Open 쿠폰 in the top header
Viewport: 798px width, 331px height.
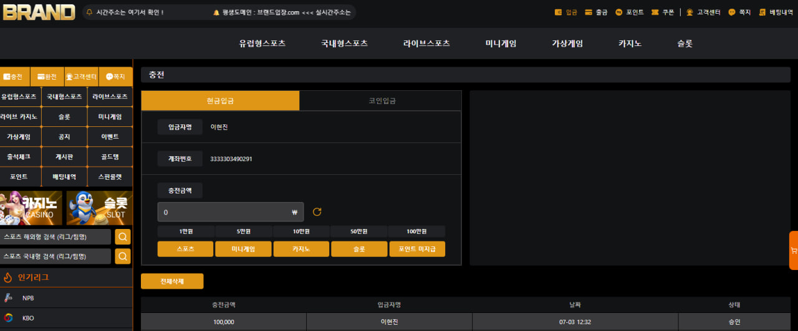tap(663, 12)
